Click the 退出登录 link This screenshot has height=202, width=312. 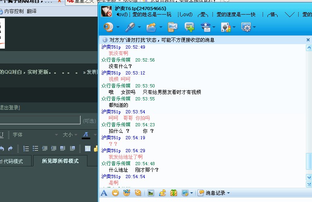point(10,108)
